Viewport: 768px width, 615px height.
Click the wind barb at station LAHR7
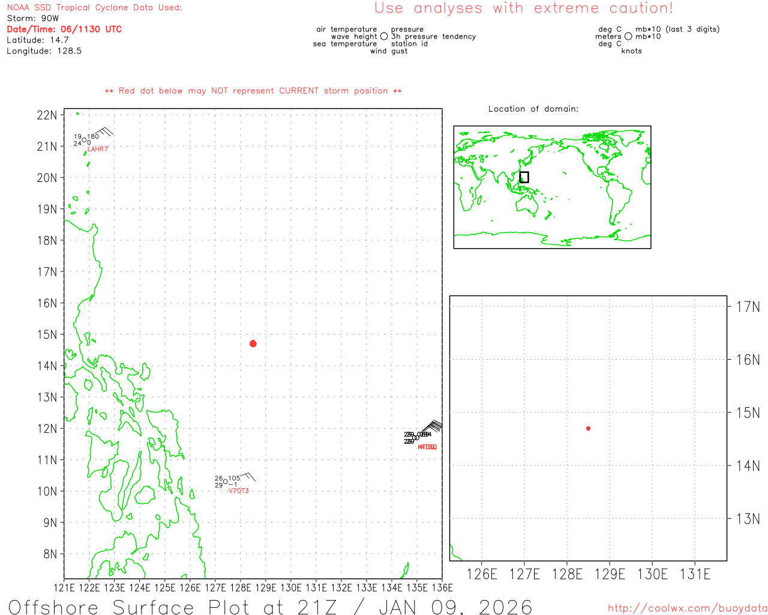click(104, 132)
